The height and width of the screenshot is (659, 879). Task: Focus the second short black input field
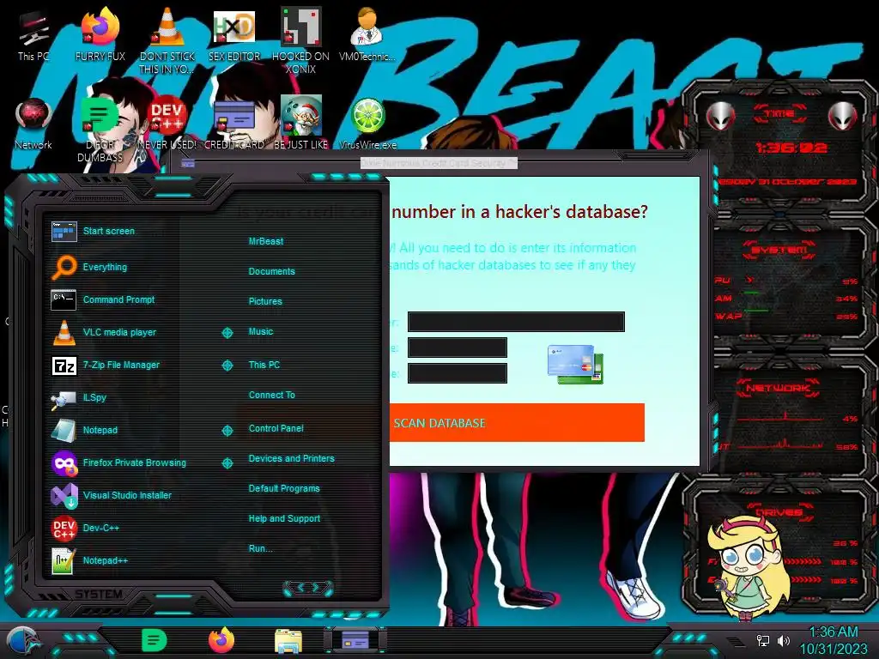(x=457, y=348)
